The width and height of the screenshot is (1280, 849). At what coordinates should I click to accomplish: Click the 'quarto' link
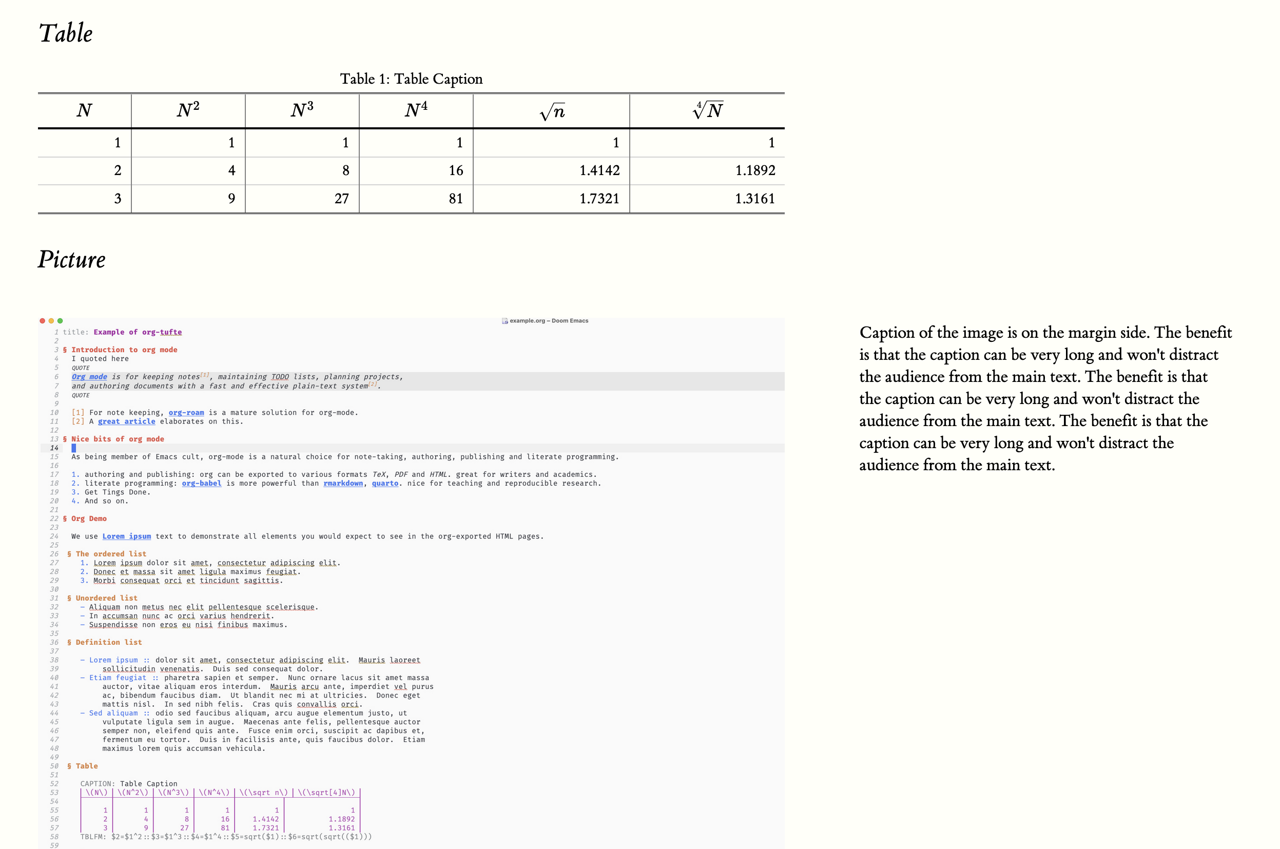[x=385, y=484]
